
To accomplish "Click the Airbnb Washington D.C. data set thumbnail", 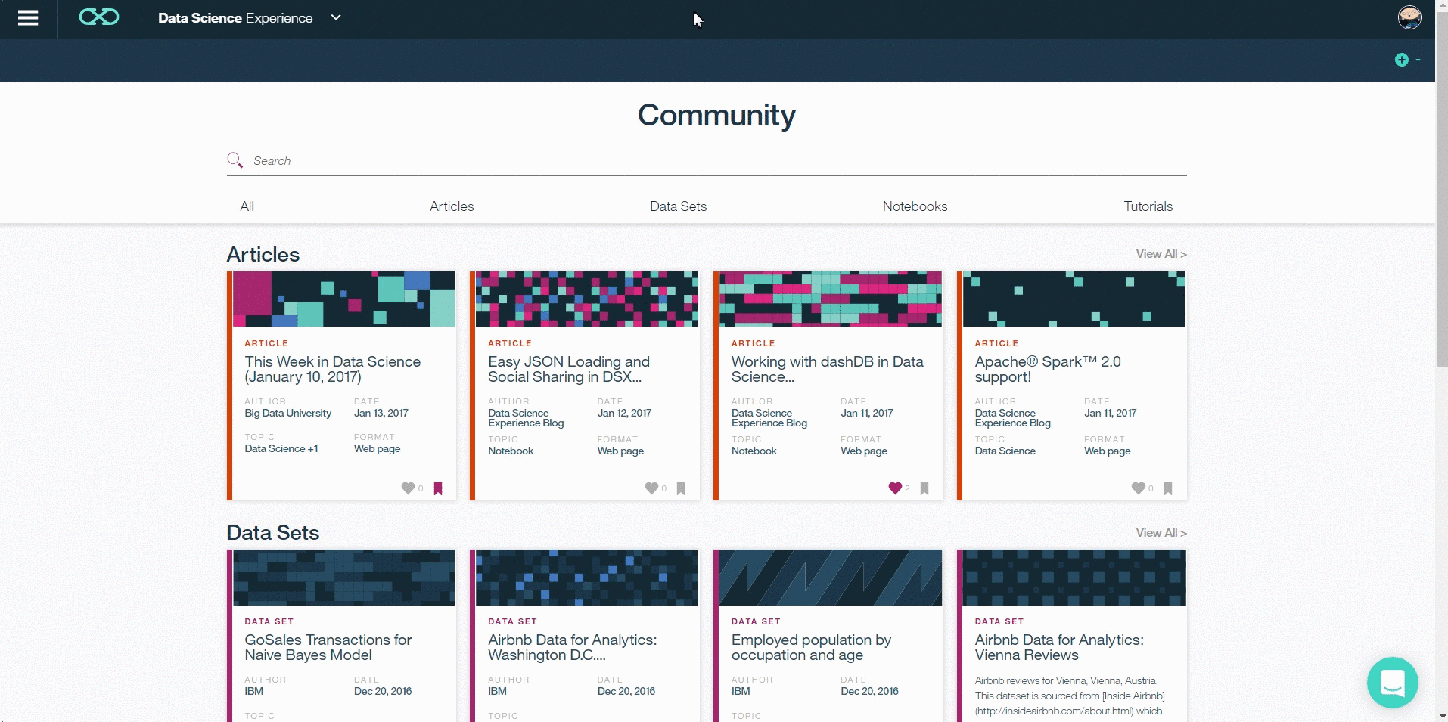I will (587, 578).
